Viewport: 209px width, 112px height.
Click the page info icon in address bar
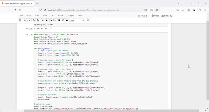pos(45,10)
